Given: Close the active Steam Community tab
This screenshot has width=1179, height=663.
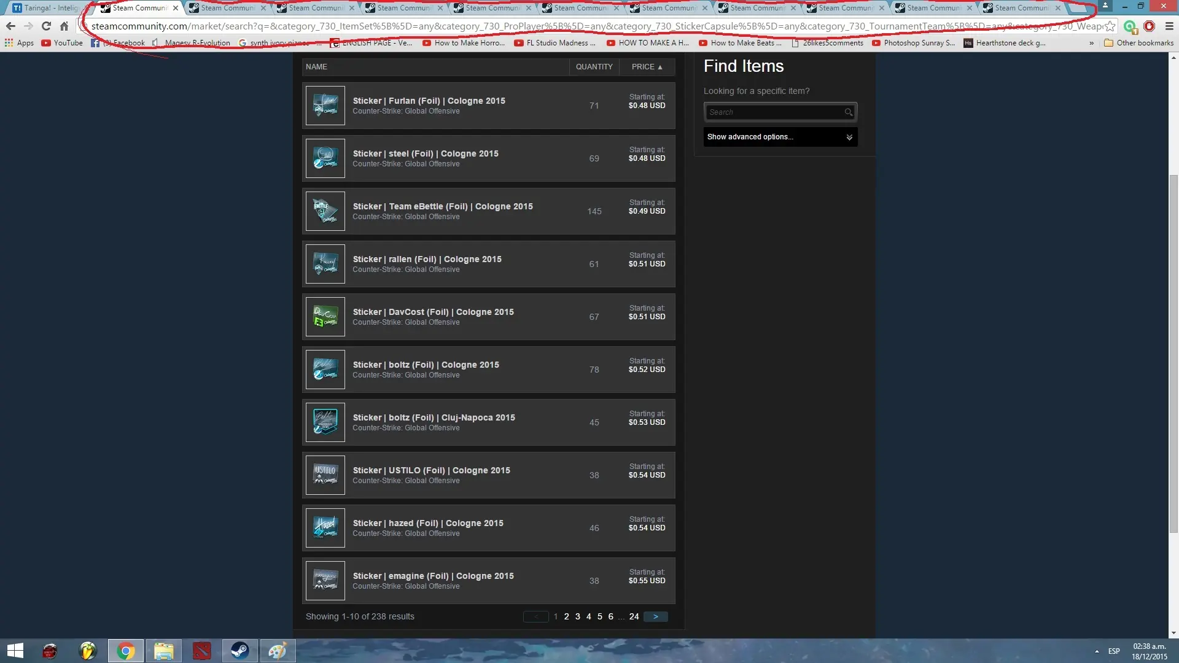Looking at the screenshot, I should point(176,8).
